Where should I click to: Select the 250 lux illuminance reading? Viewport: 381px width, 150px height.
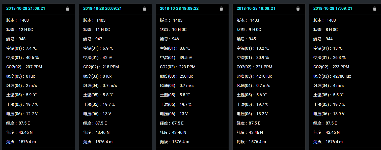[186, 76]
